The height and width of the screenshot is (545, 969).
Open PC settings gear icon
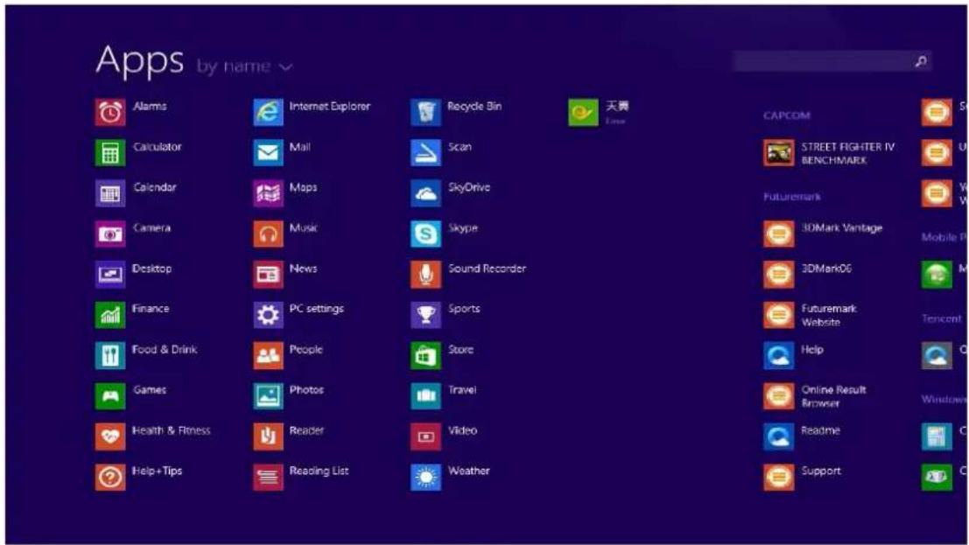pyautogui.click(x=268, y=315)
